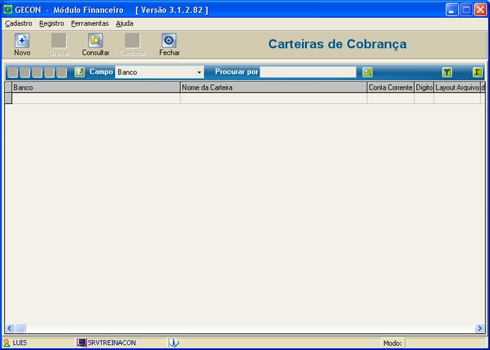The image size is (490, 350).
Task: Click the green sigma totals icon
Action: point(478,72)
